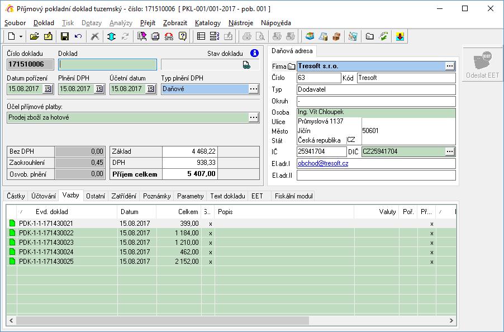
Task: Save the document with the floppy disk icon
Action: (65, 36)
